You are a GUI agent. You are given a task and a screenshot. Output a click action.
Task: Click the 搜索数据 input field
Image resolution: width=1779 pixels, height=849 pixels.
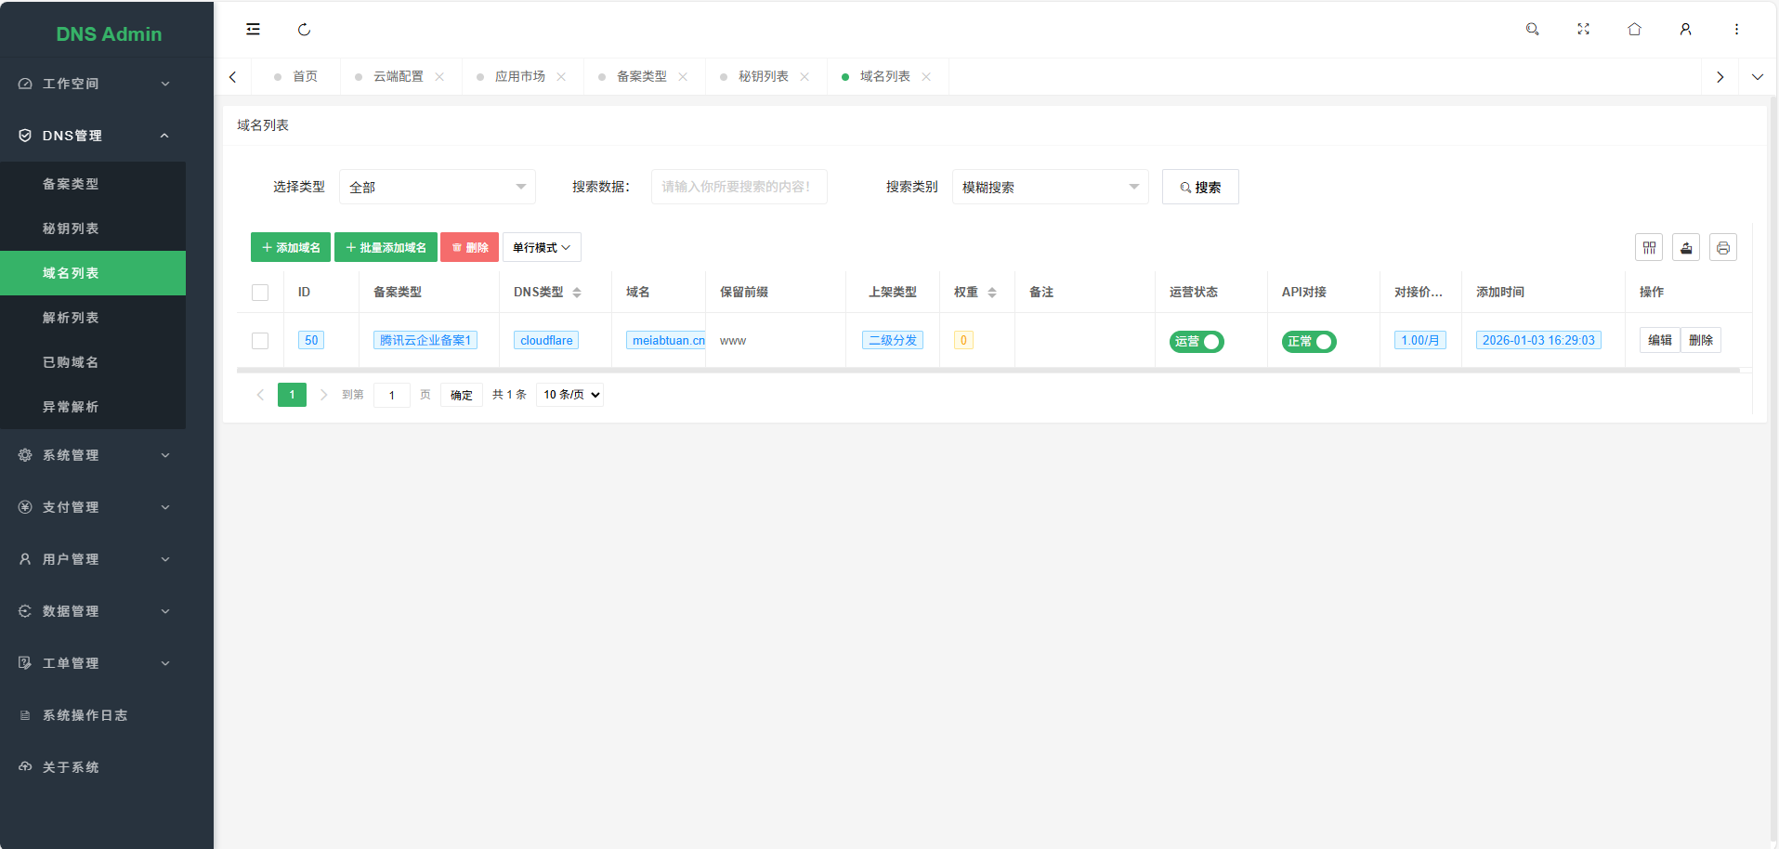coord(739,187)
